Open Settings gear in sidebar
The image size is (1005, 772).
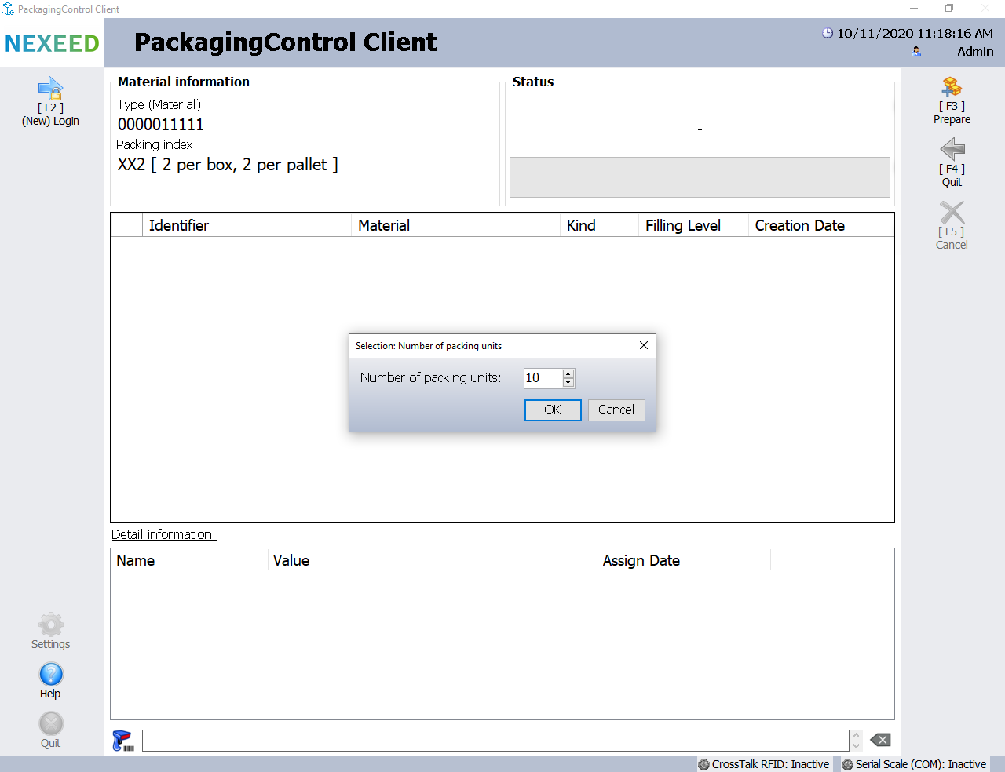click(x=51, y=625)
